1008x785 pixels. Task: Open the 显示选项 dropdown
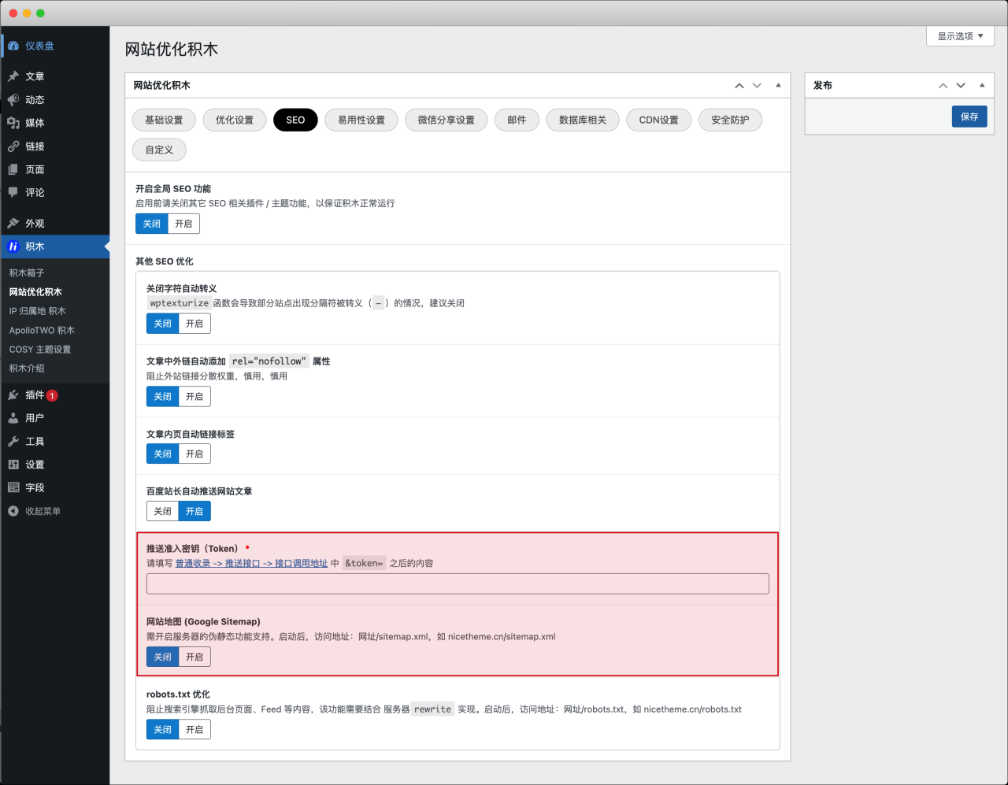959,35
